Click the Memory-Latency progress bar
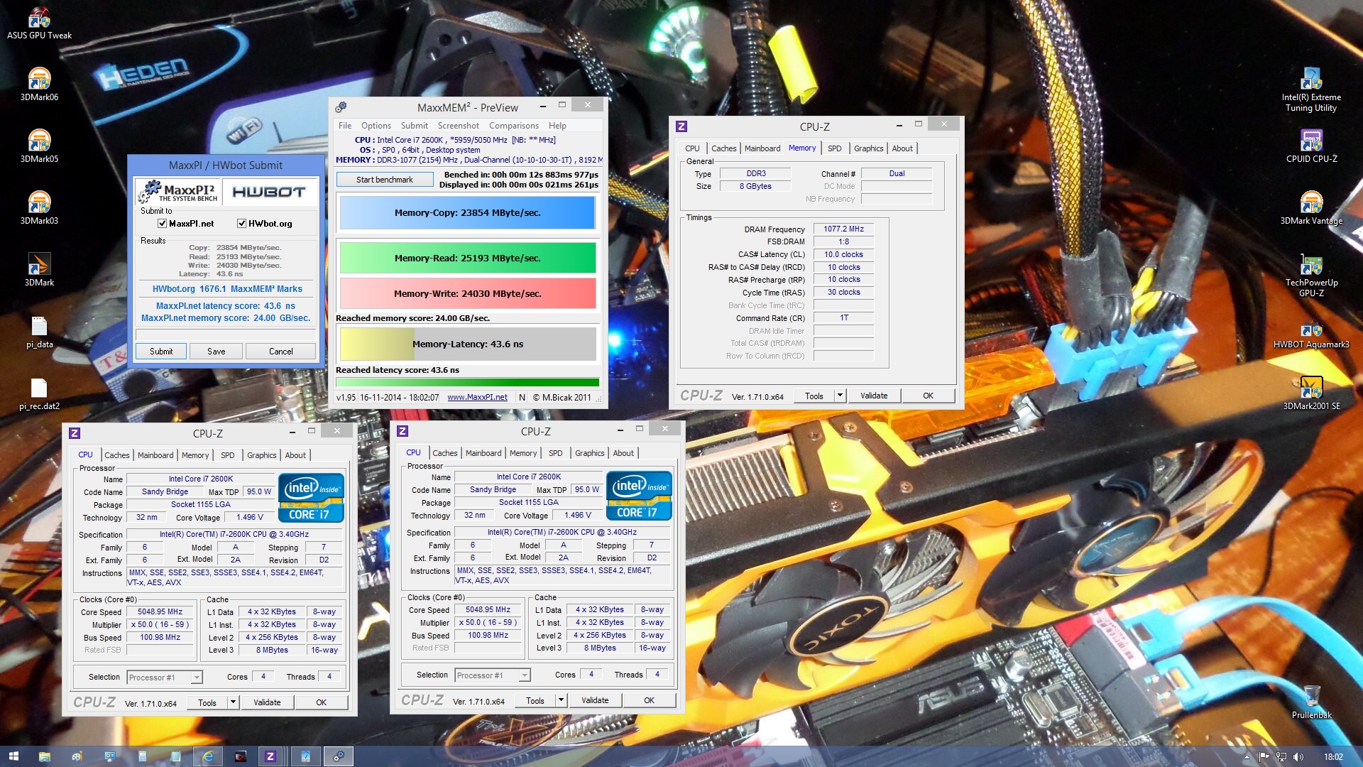The image size is (1363, 767). (x=467, y=344)
